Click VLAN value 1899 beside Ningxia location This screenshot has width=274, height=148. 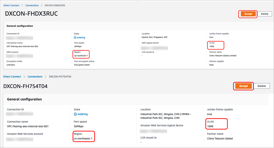tap(210, 126)
